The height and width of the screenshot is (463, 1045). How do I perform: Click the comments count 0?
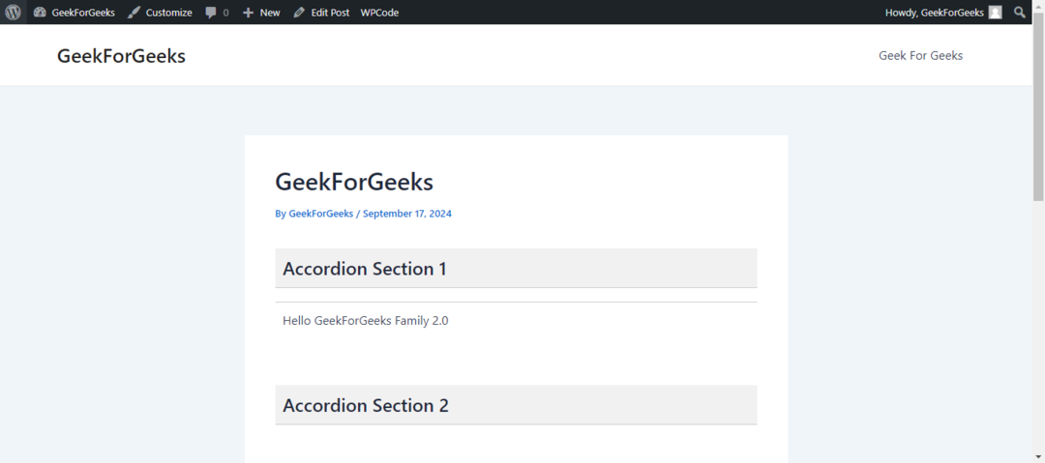(x=225, y=13)
